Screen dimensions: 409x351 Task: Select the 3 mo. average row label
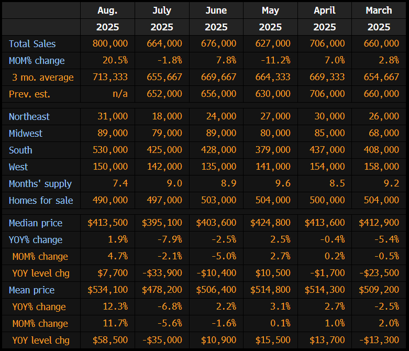[43, 78]
